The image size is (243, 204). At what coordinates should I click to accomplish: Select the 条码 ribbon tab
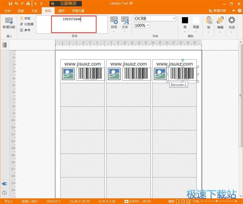tap(48, 11)
